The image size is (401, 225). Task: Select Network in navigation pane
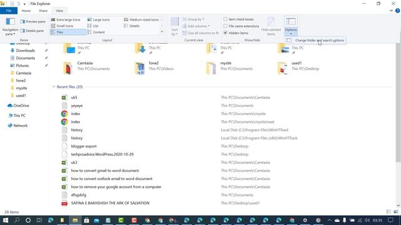[21, 126]
